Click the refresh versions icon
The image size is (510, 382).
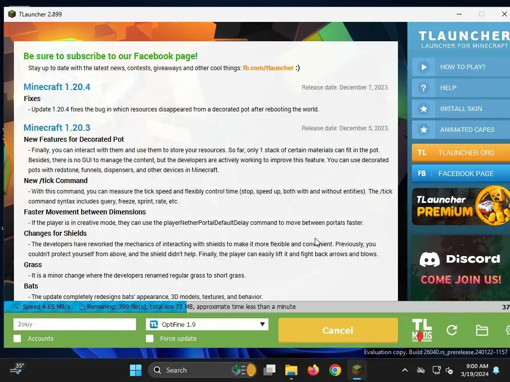point(452,330)
